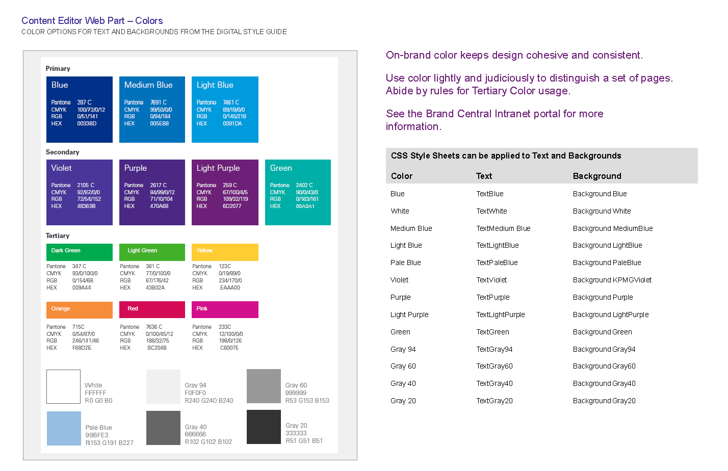The height and width of the screenshot is (471, 728).
Task: Click the Pale Blue hex code '99BFE3'
Action: click(x=97, y=435)
